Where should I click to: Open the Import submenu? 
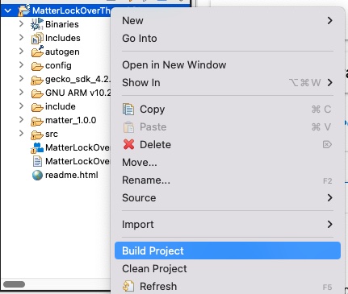(228, 225)
